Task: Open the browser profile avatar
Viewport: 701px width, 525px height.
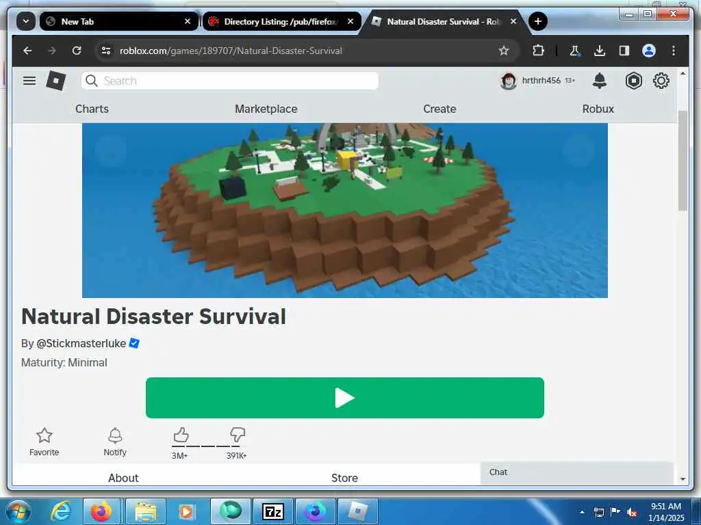Action: (x=649, y=51)
